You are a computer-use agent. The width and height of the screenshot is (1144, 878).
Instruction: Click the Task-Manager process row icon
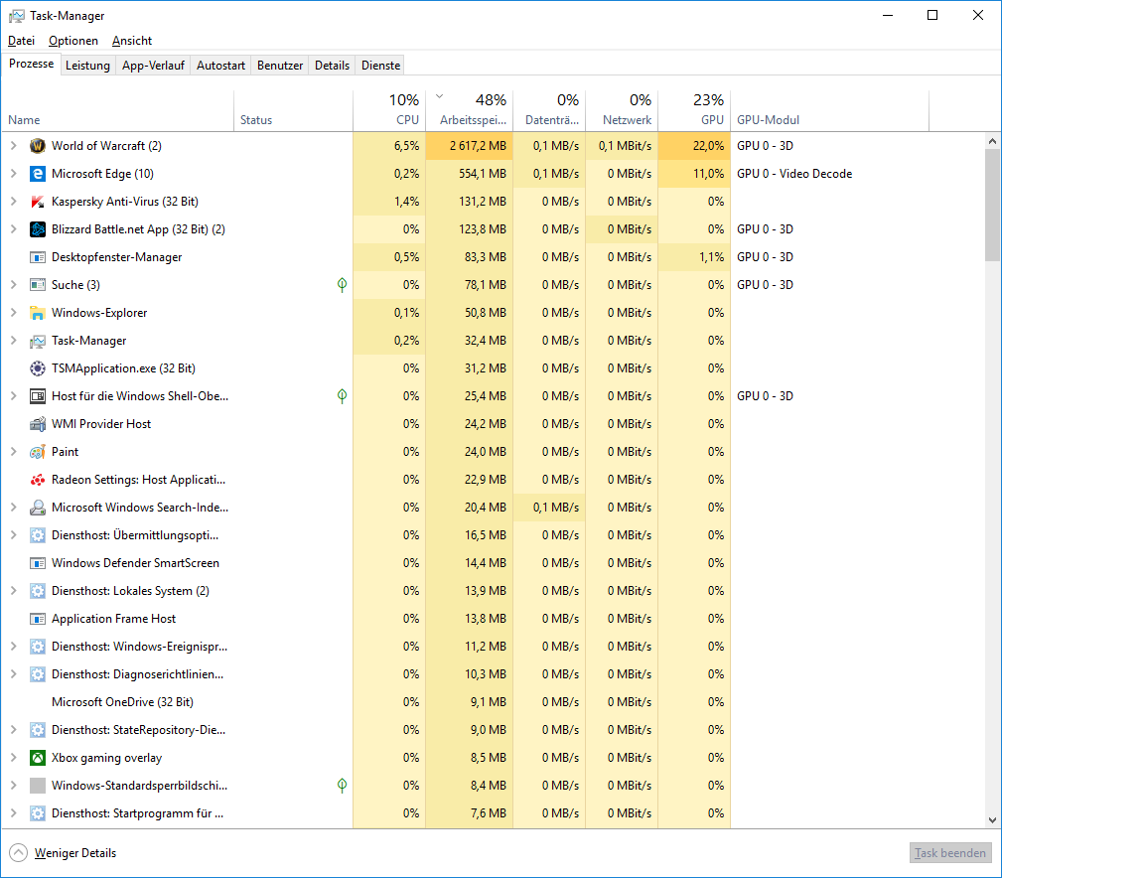[37, 341]
